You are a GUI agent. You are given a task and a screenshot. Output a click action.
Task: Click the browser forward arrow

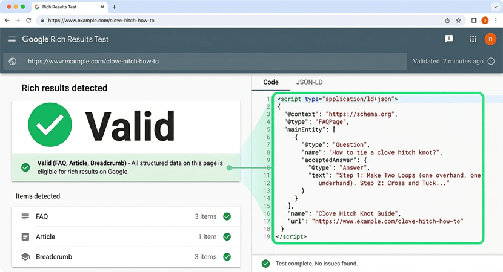click(18, 20)
